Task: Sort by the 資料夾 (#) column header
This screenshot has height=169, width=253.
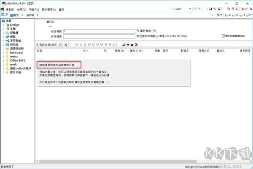Action: point(136,51)
